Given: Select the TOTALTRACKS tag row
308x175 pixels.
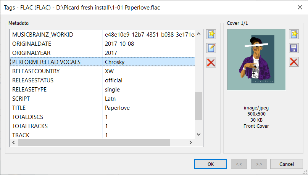Looking at the screenshot, I should click(102, 126).
